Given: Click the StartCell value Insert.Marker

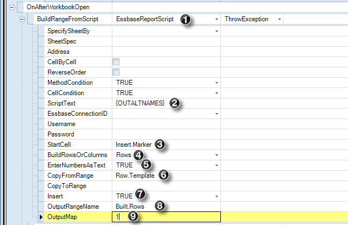Looking at the screenshot, I should [134, 145].
